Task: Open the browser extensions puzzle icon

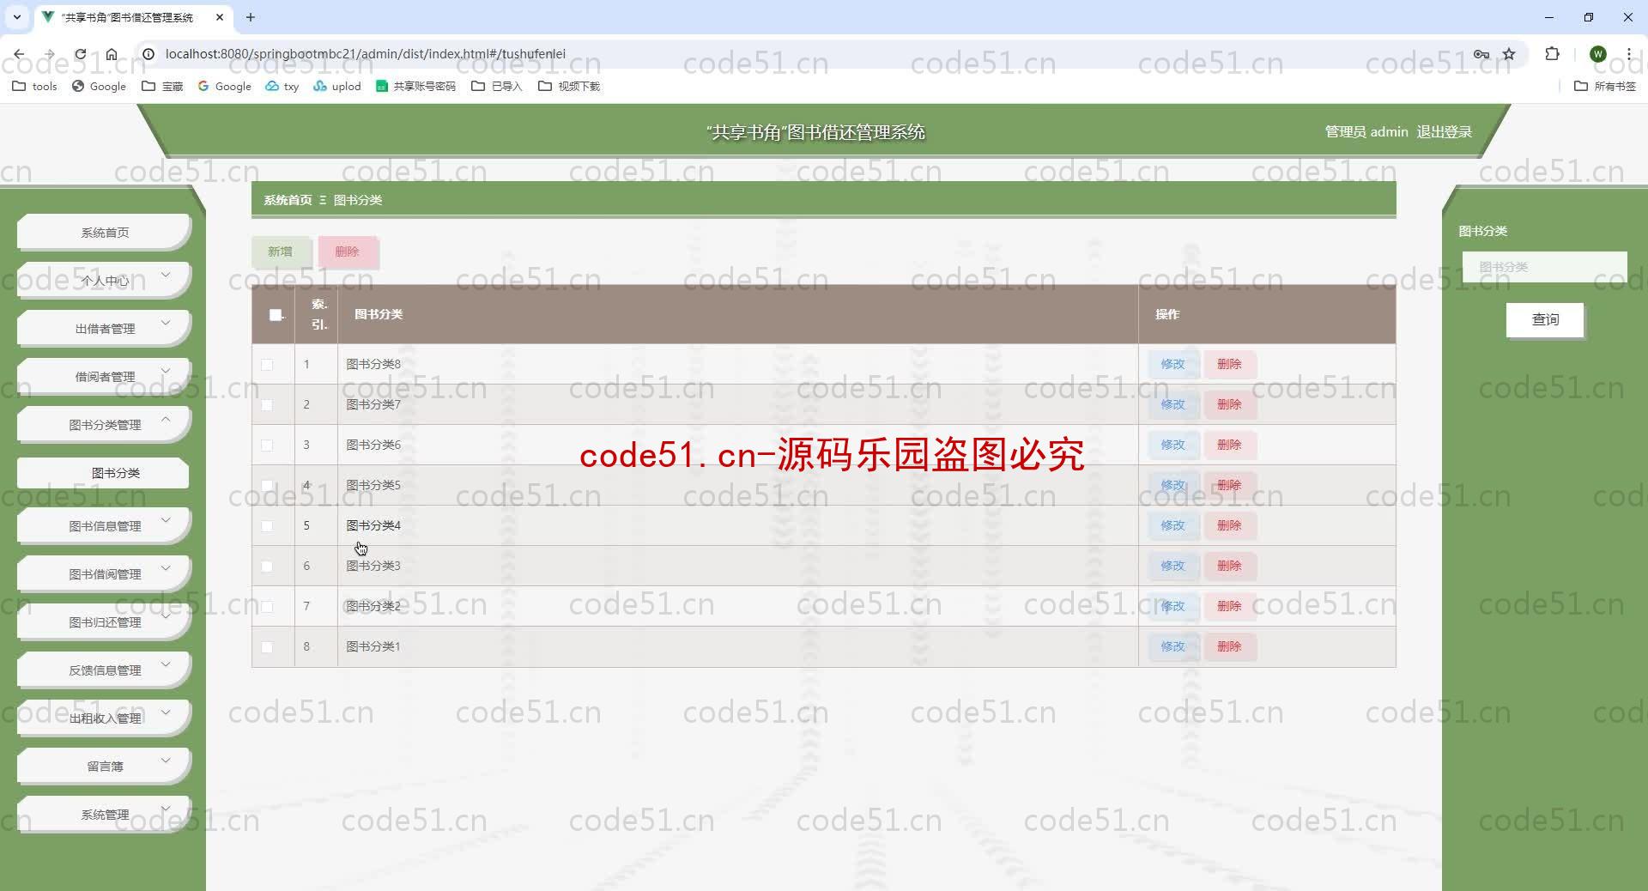Action: [x=1552, y=54]
